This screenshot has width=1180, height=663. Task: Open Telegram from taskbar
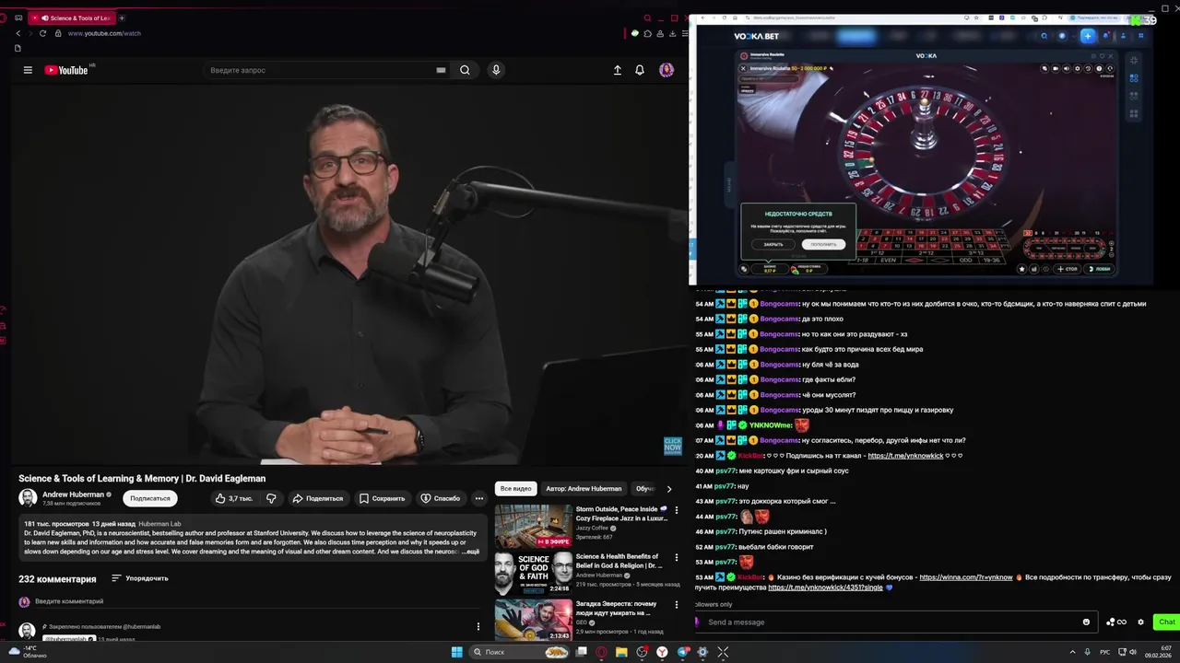coord(682,652)
